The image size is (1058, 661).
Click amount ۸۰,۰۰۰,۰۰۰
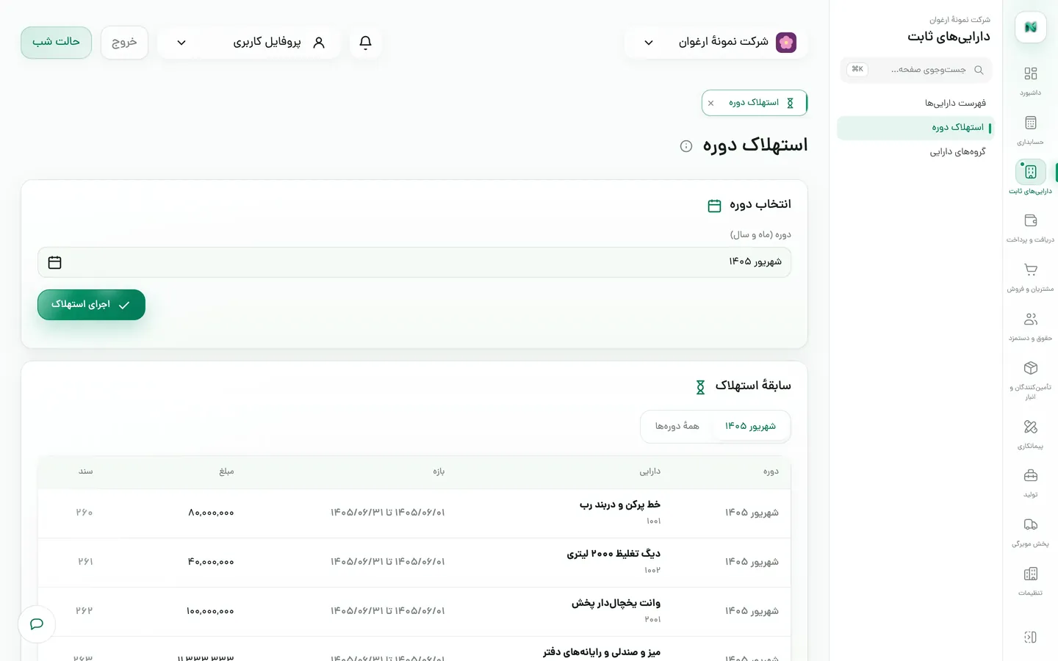pyautogui.click(x=211, y=513)
